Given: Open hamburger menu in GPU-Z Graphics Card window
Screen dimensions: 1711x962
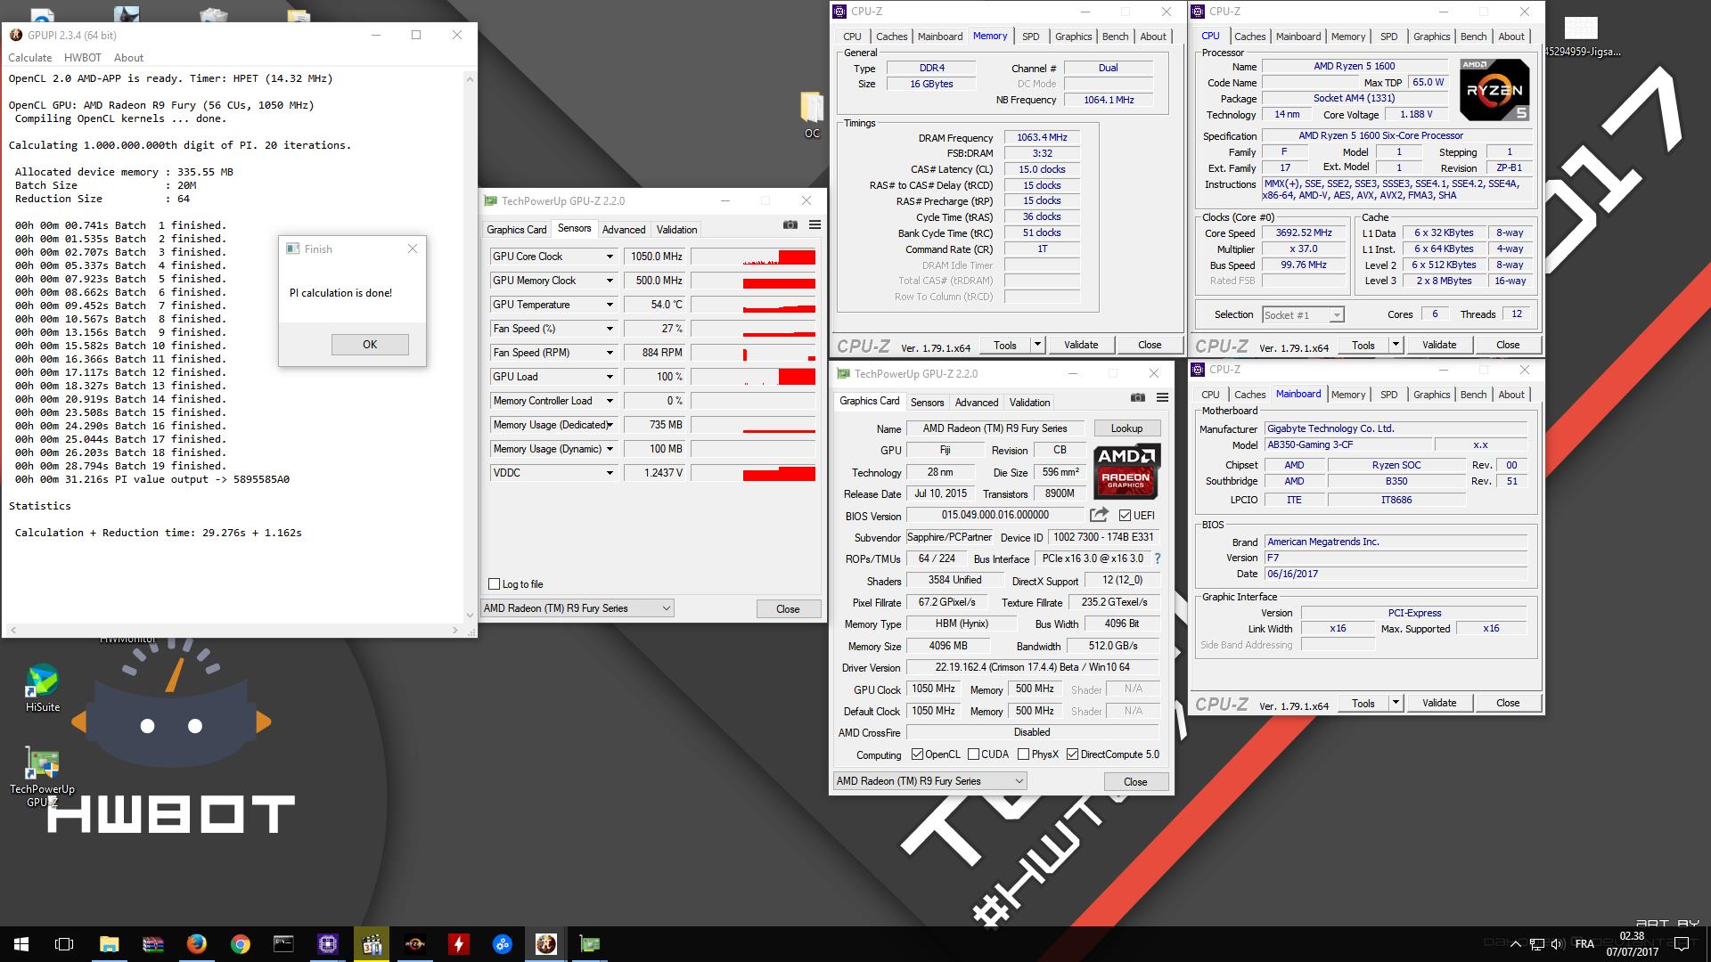Looking at the screenshot, I should click(1162, 397).
